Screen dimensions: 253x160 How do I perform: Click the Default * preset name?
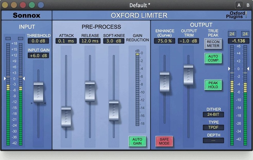[140, 5]
